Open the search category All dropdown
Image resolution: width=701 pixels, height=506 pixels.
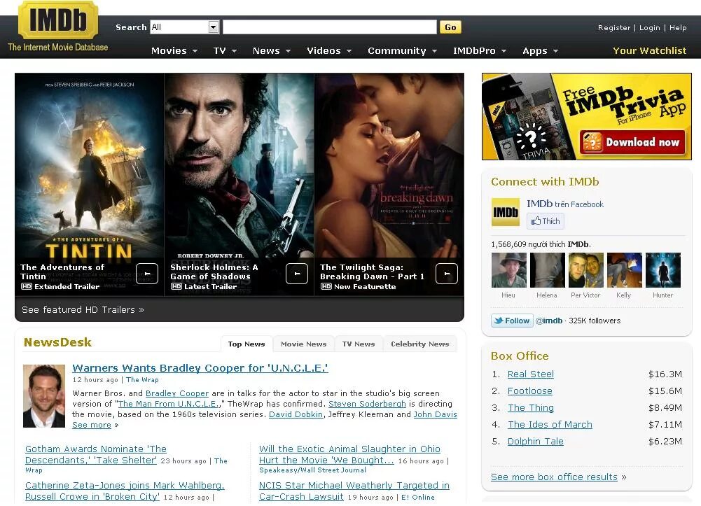pos(184,27)
